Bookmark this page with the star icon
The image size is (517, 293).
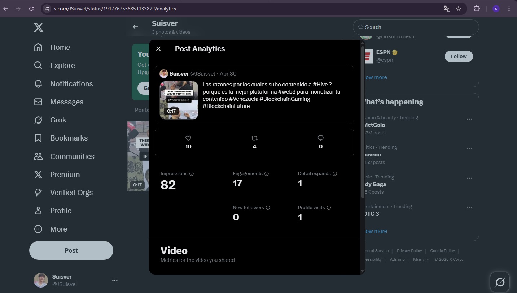pos(459,9)
